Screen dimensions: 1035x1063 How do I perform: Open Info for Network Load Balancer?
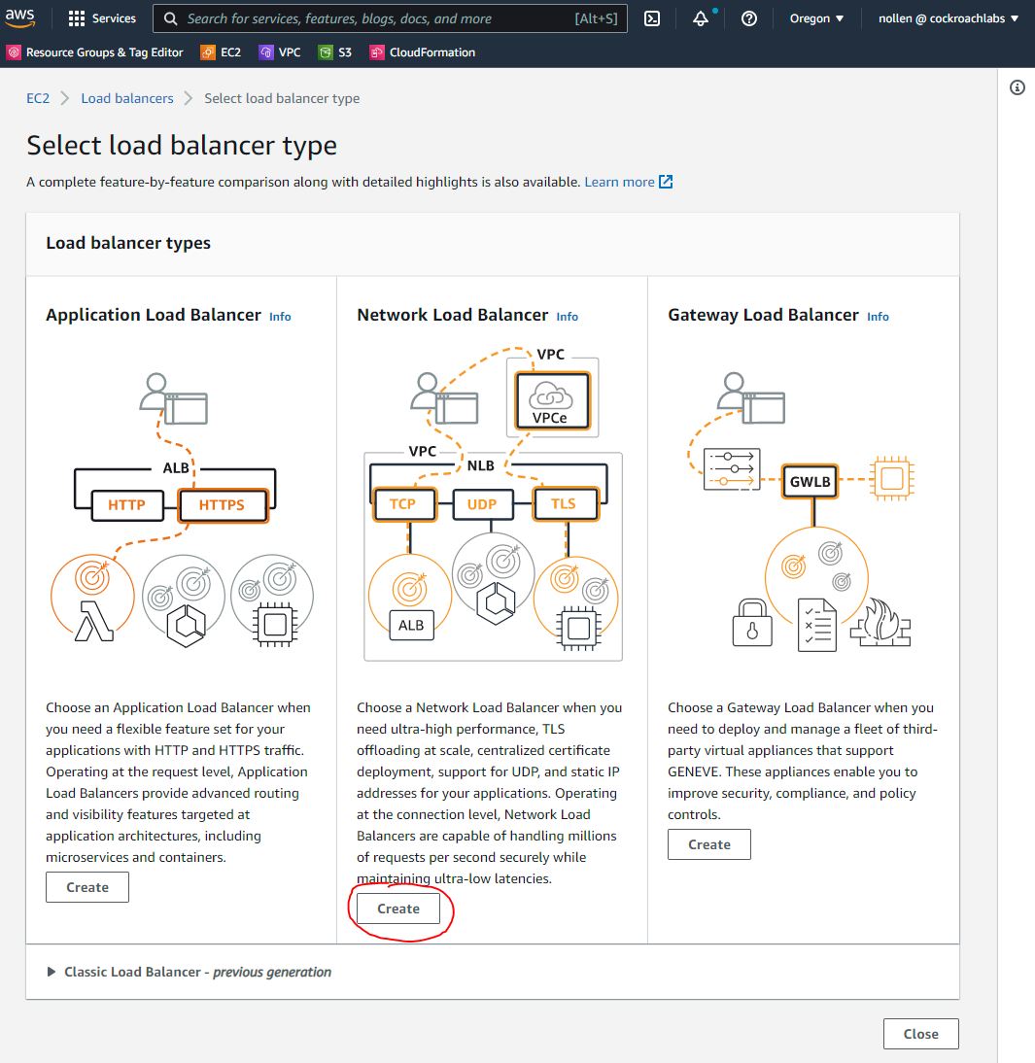click(x=567, y=317)
